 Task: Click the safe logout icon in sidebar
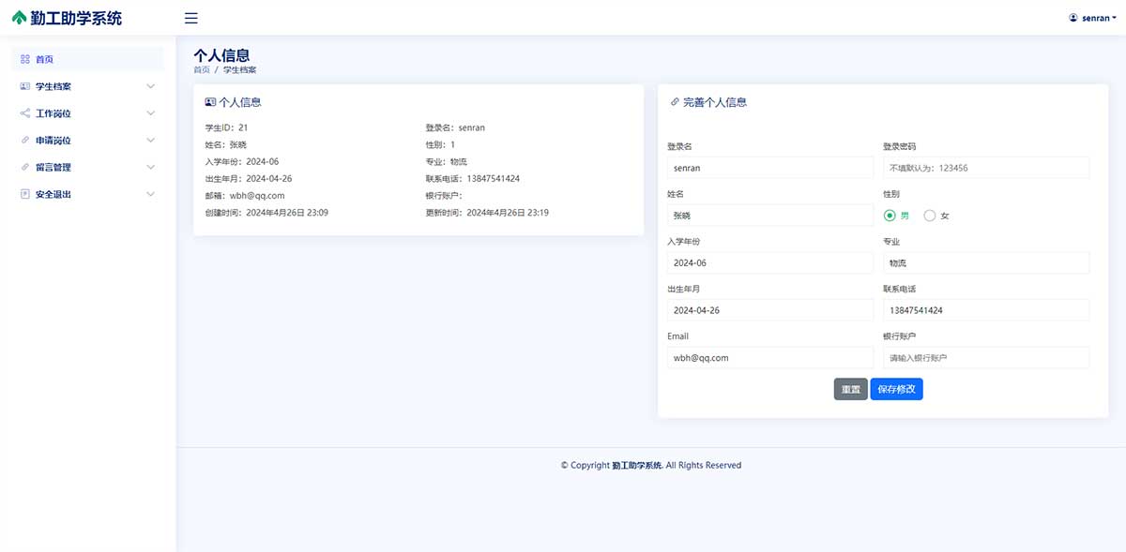pyautogui.click(x=25, y=194)
